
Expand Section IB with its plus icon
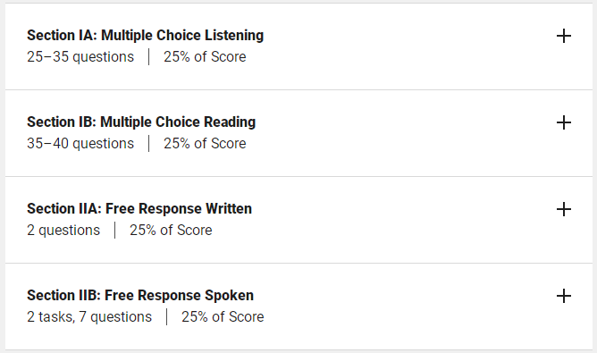[564, 122]
